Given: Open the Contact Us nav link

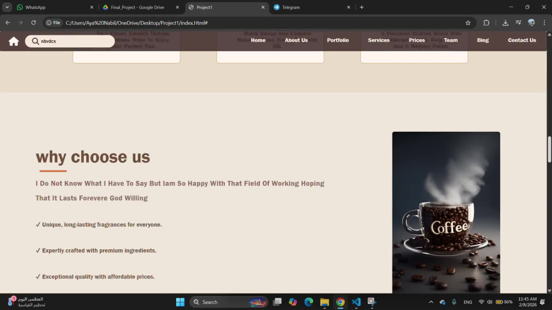Looking at the screenshot, I should [522, 40].
